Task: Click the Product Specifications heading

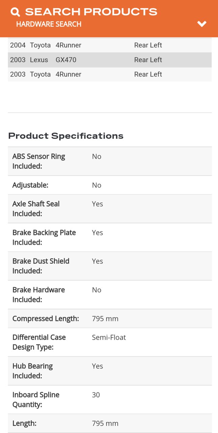Action: point(66,136)
